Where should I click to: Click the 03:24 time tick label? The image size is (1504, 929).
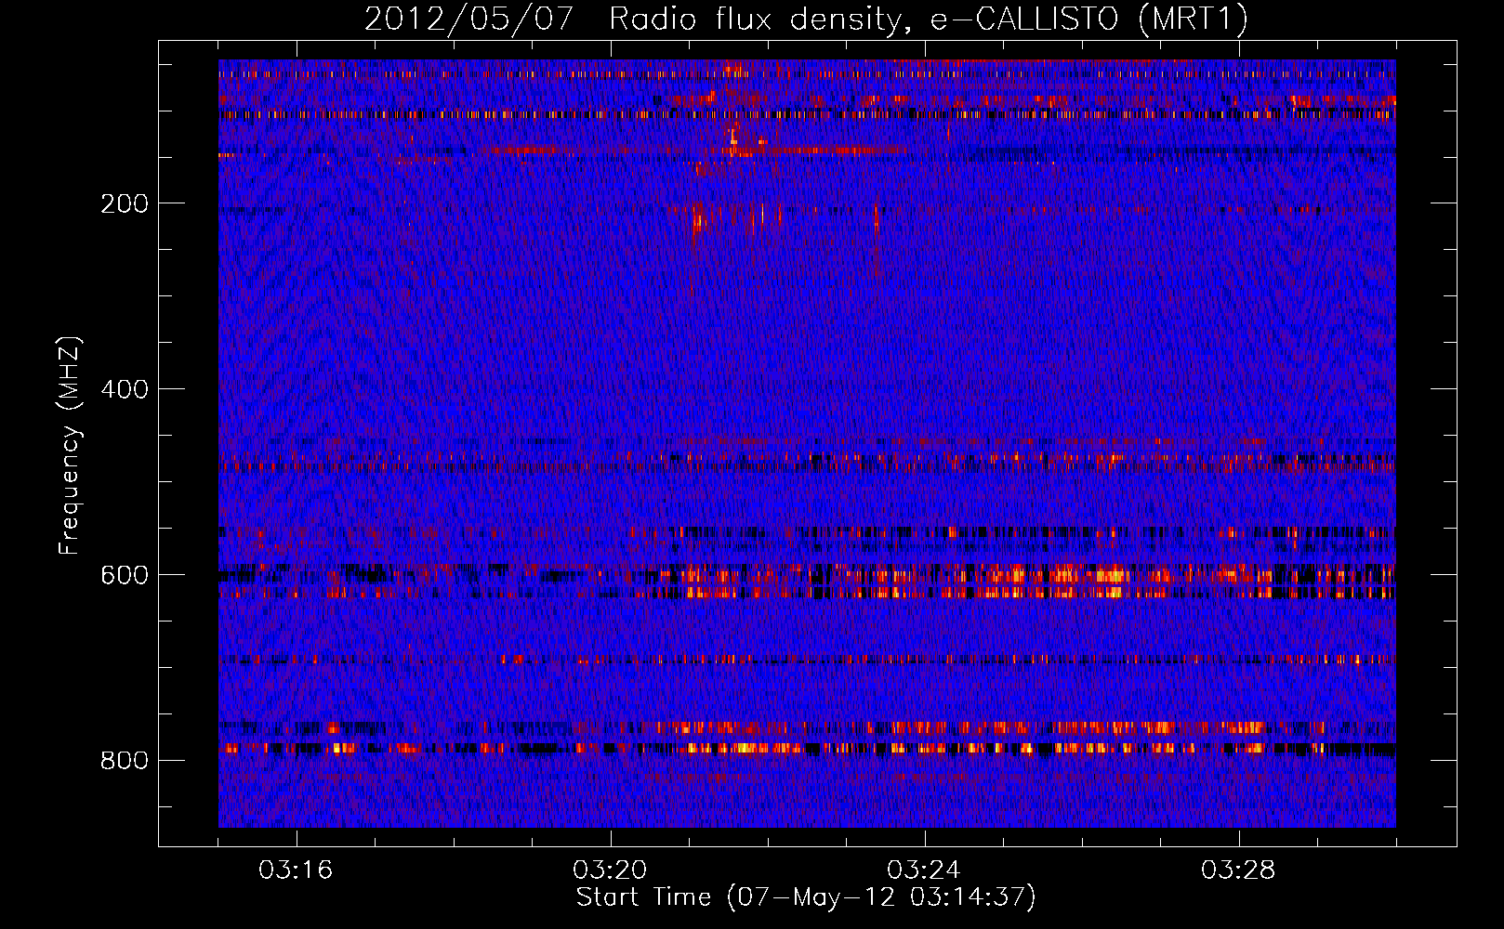tap(924, 870)
